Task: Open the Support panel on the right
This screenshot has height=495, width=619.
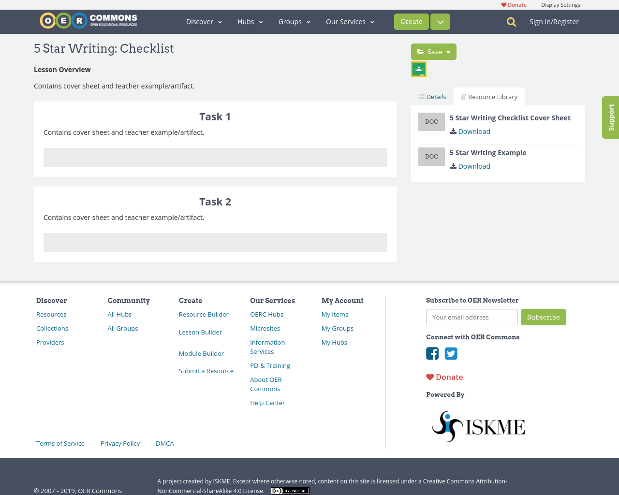Action: pyautogui.click(x=610, y=117)
